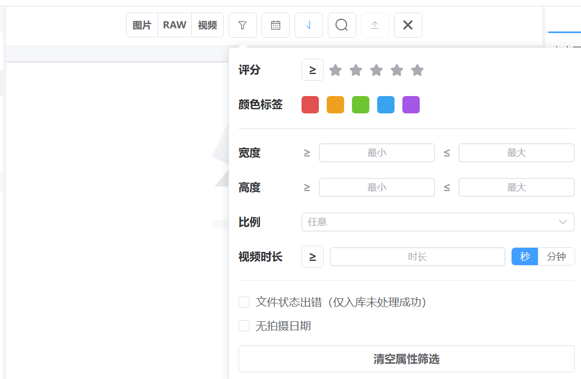Enable the 文件状态出错 checkbox
This screenshot has width=581, height=379.
click(244, 302)
